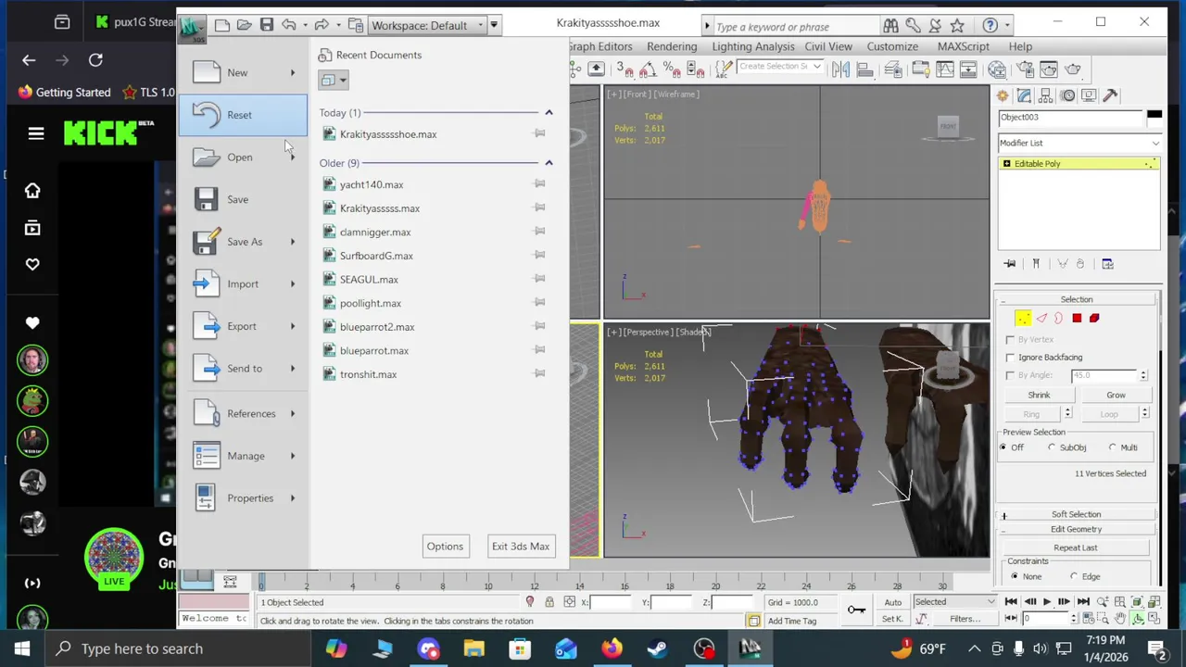Click Pin Stack icon under modifier stack
This screenshot has height=667, width=1186.
pos(1010,264)
